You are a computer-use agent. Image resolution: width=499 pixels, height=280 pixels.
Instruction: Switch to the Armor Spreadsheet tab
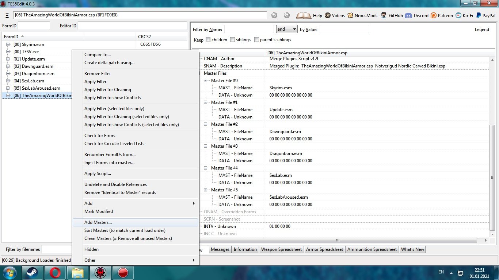(x=324, y=249)
